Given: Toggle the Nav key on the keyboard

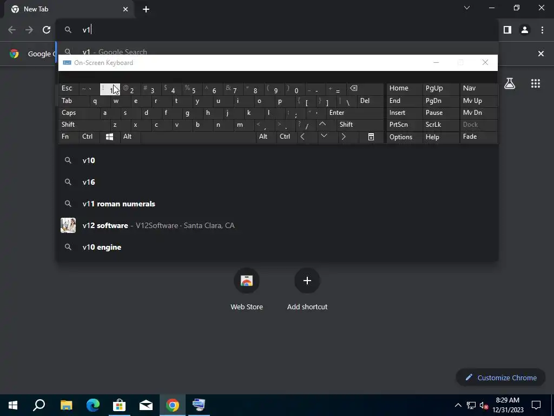Looking at the screenshot, I should click(478, 88).
